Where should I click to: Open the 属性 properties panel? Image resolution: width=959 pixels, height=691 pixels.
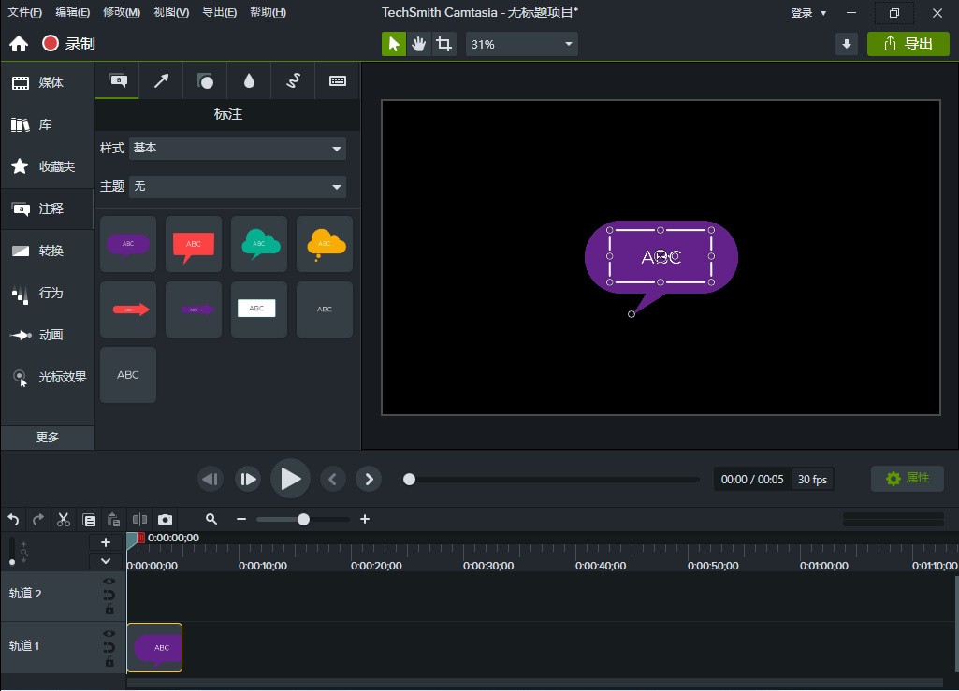click(x=907, y=478)
